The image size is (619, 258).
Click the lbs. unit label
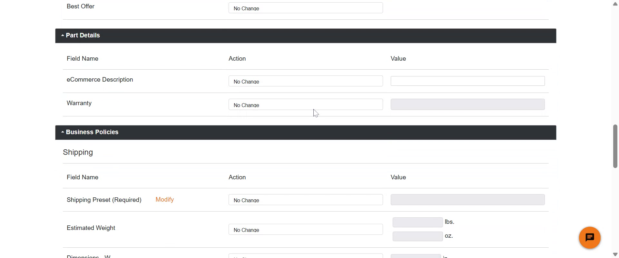coord(449,222)
